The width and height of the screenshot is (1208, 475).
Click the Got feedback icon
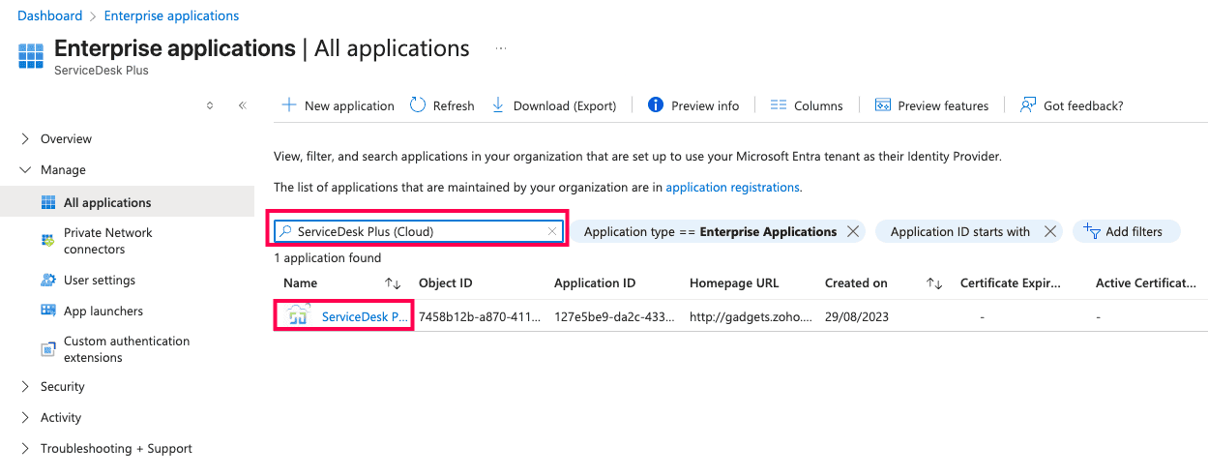tap(1028, 105)
